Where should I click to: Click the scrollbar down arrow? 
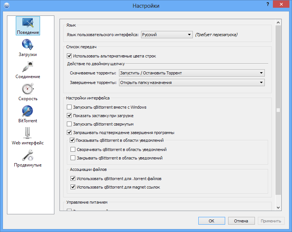(278, 208)
